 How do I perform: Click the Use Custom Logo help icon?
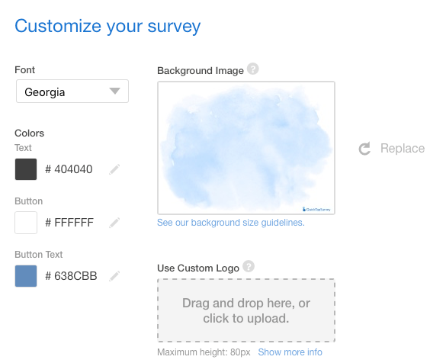coord(249,266)
